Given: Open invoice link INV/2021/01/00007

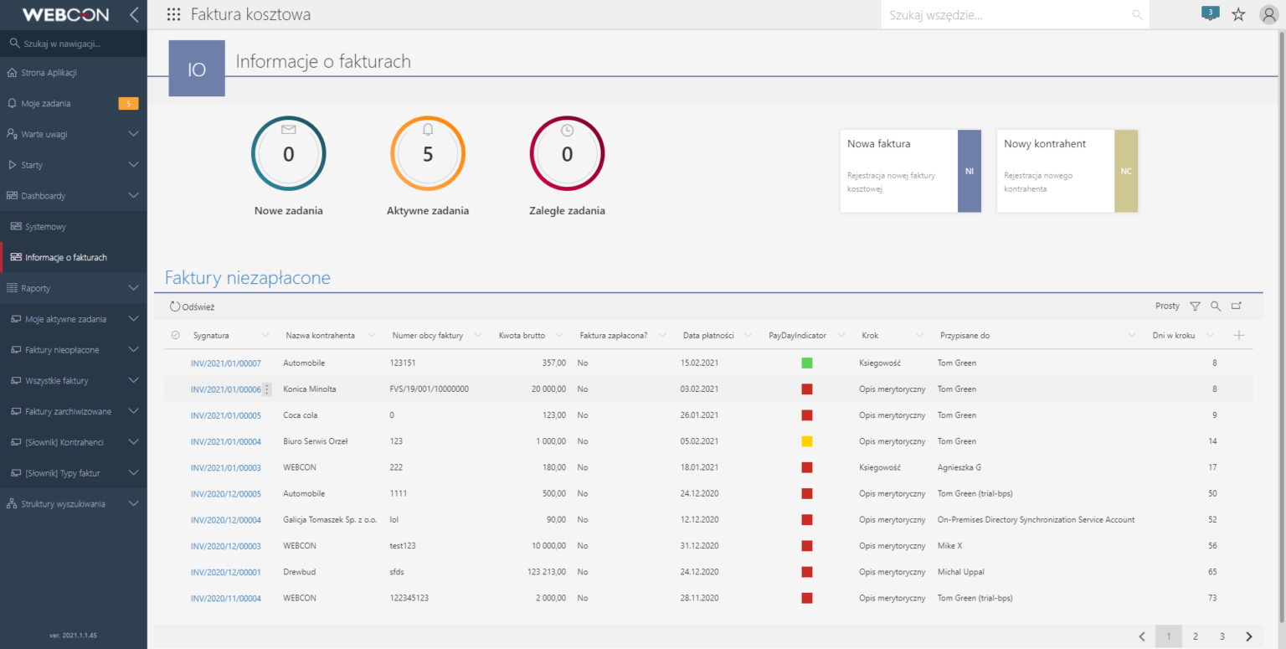Looking at the screenshot, I should tap(226, 363).
